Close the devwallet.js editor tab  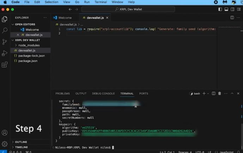(107, 18)
